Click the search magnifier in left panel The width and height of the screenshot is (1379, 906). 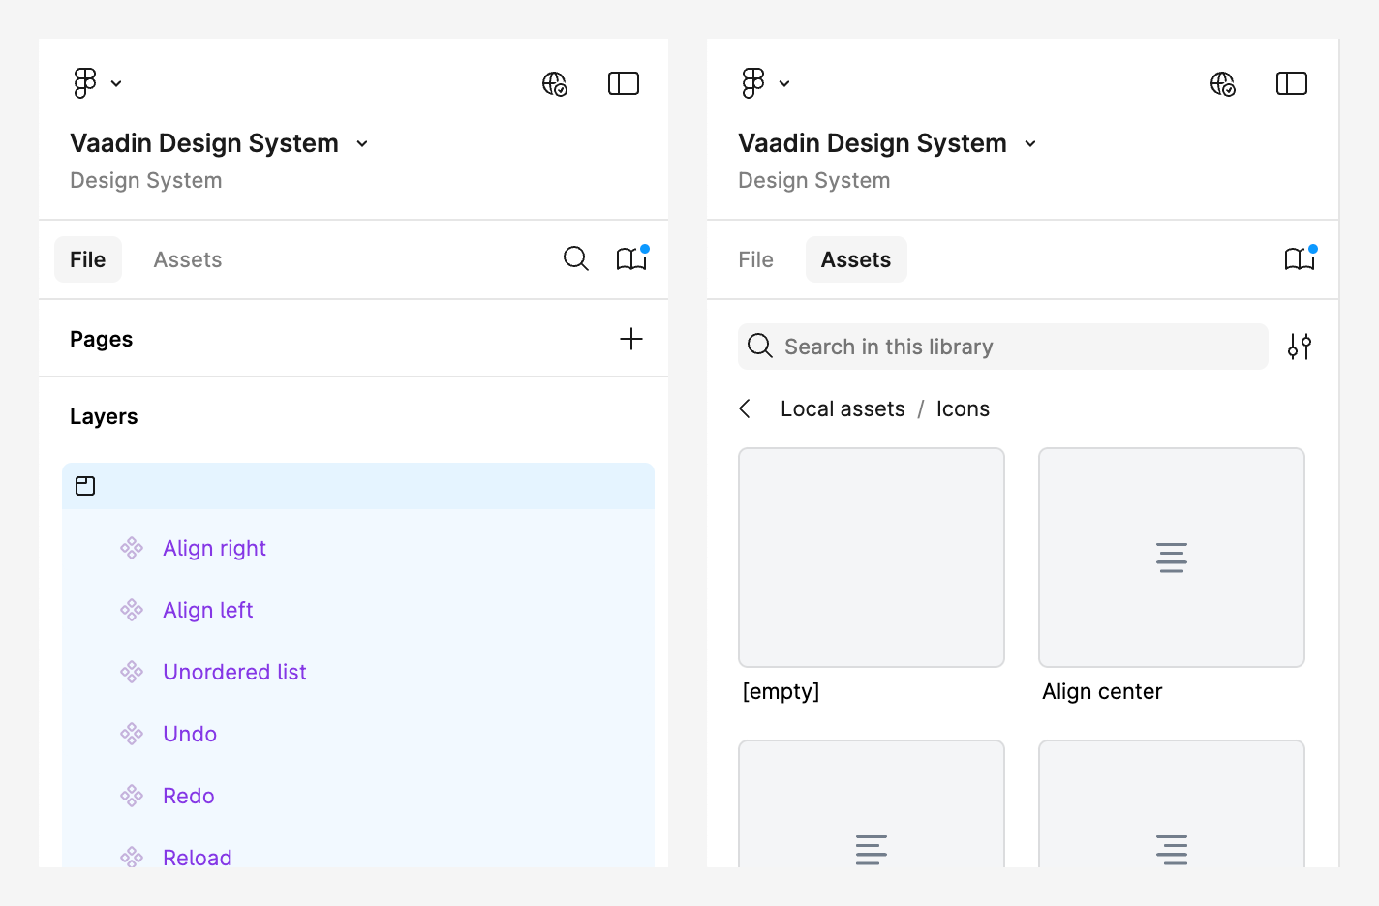[x=576, y=258]
